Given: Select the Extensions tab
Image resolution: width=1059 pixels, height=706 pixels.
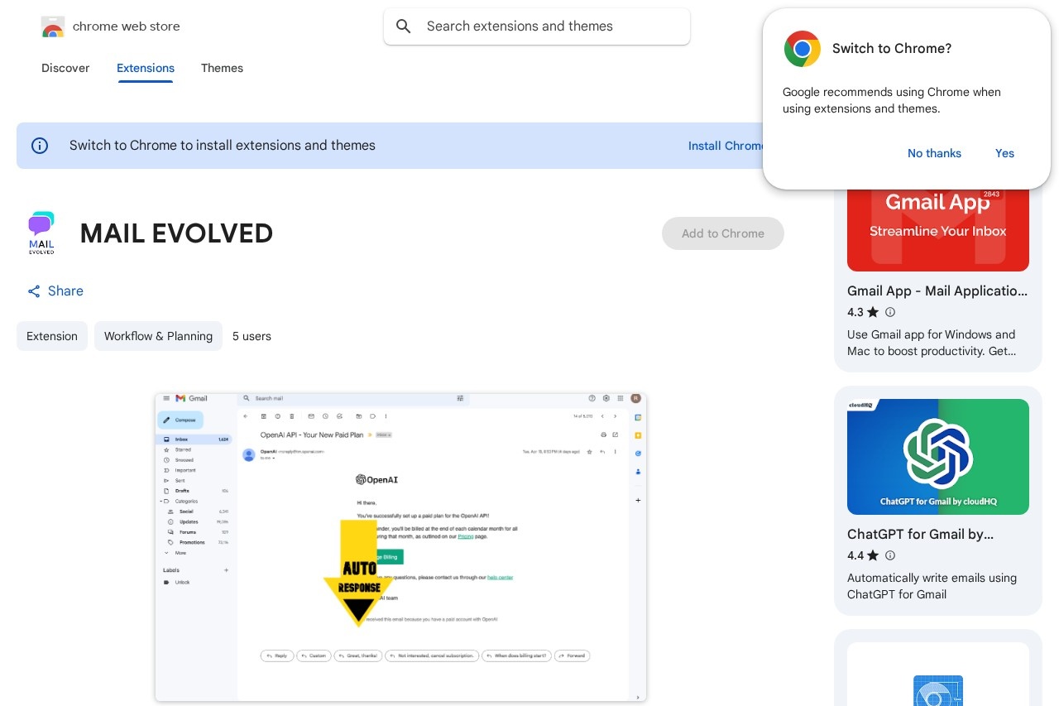Looking at the screenshot, I should pyautogui.click(x=146, y=69).
